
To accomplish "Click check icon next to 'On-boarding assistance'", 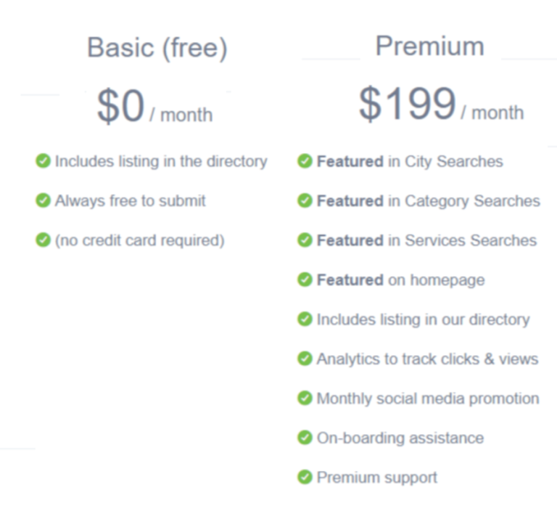I will point(305,438).
